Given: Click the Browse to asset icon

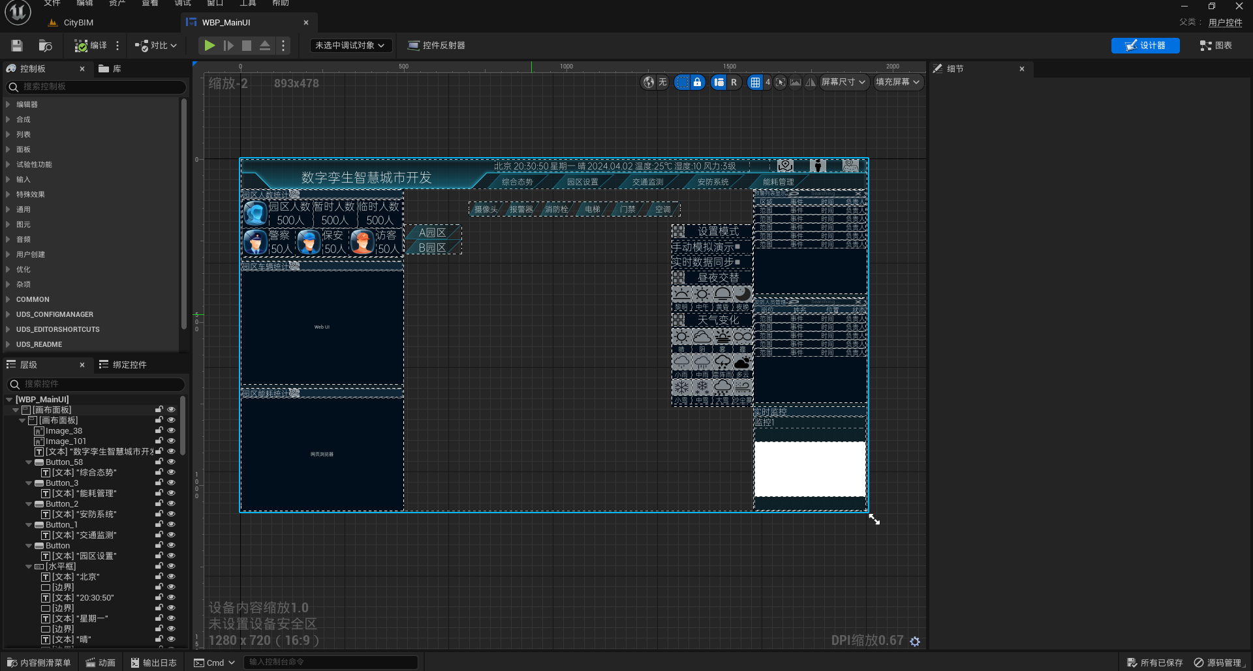Looking at the screenshot, I should coord(45,46).
